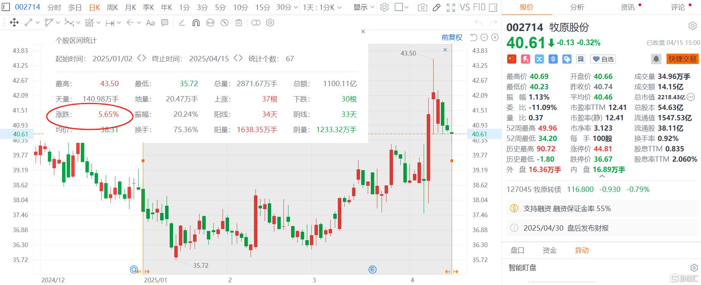Delete drawings with the trash icon
The width and height of the screenshot is (701, 285).
point(239,23)
